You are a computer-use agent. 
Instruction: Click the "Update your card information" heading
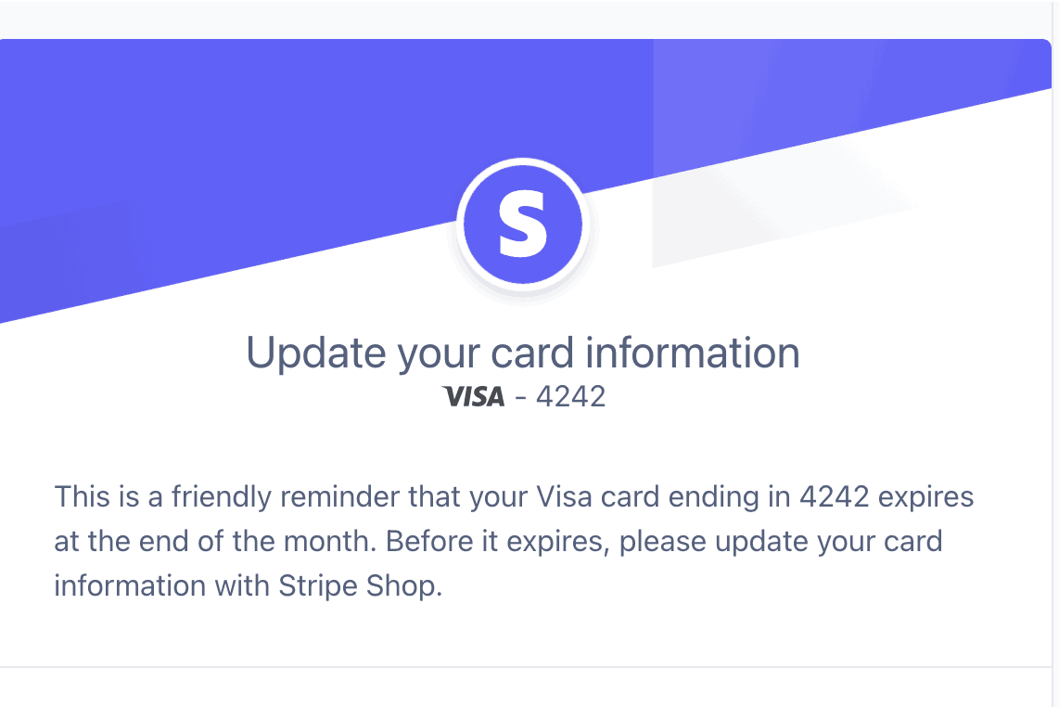point(523,353)
